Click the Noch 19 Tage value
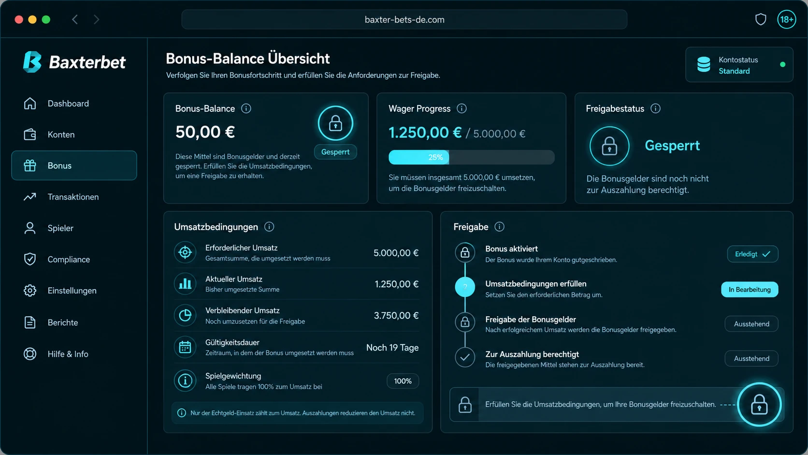The width and height of the screenshot is (808, 455). [x=392, y=348]
